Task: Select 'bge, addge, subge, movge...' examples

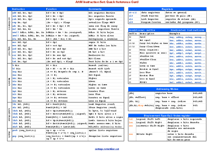Action: click(x=187, y=69)
